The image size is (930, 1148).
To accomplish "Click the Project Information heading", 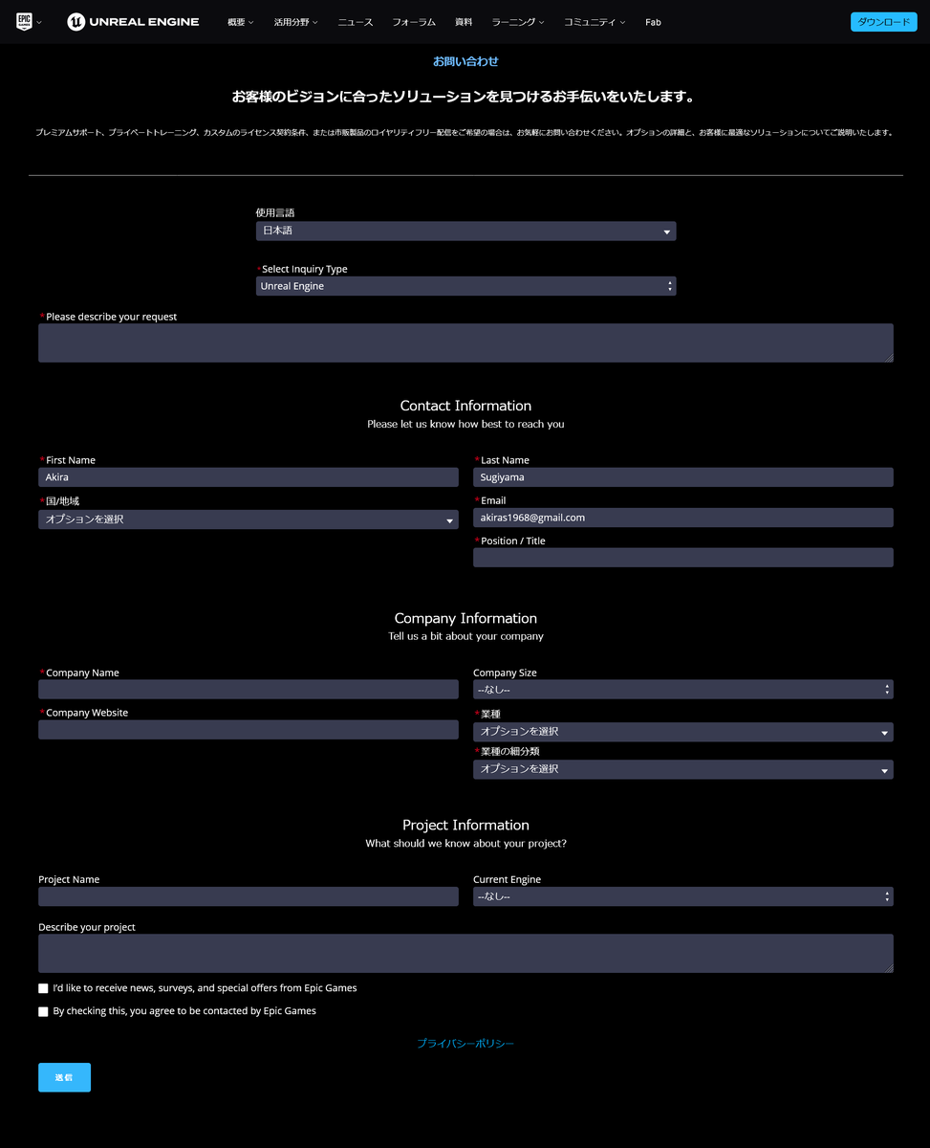I will pyautogui.click(x=465, y=825).
